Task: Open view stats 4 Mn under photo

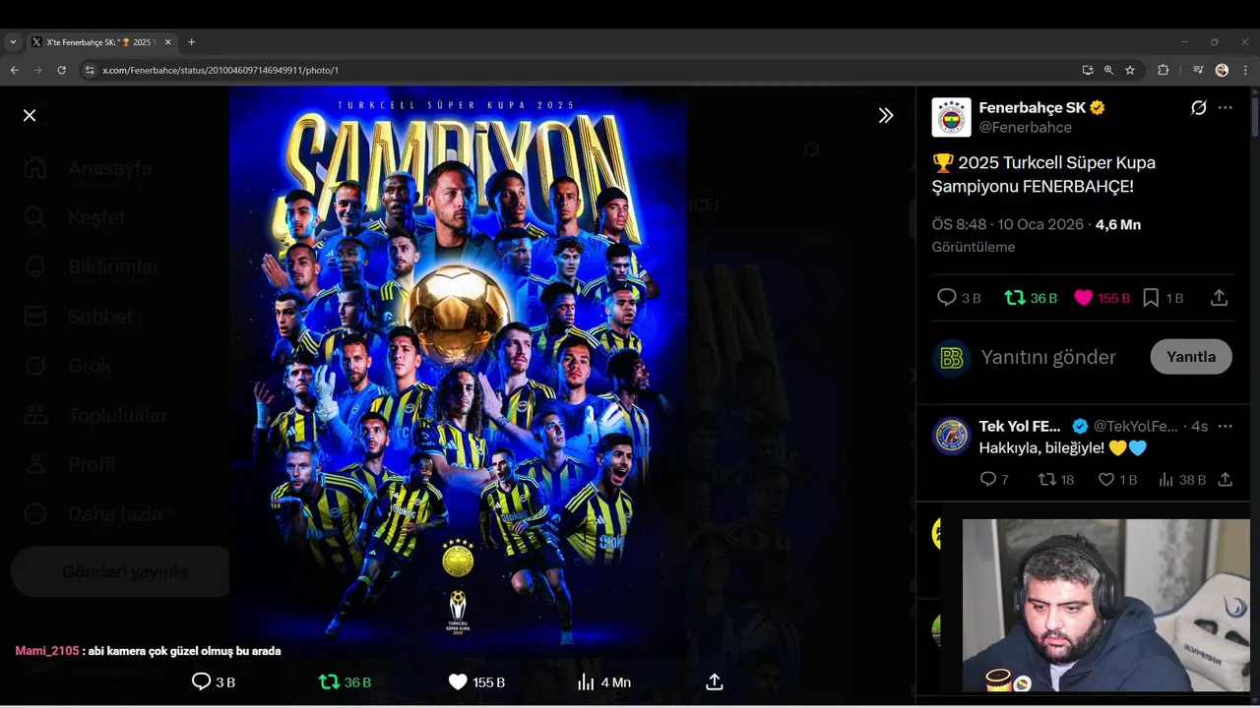Action: 603,681
